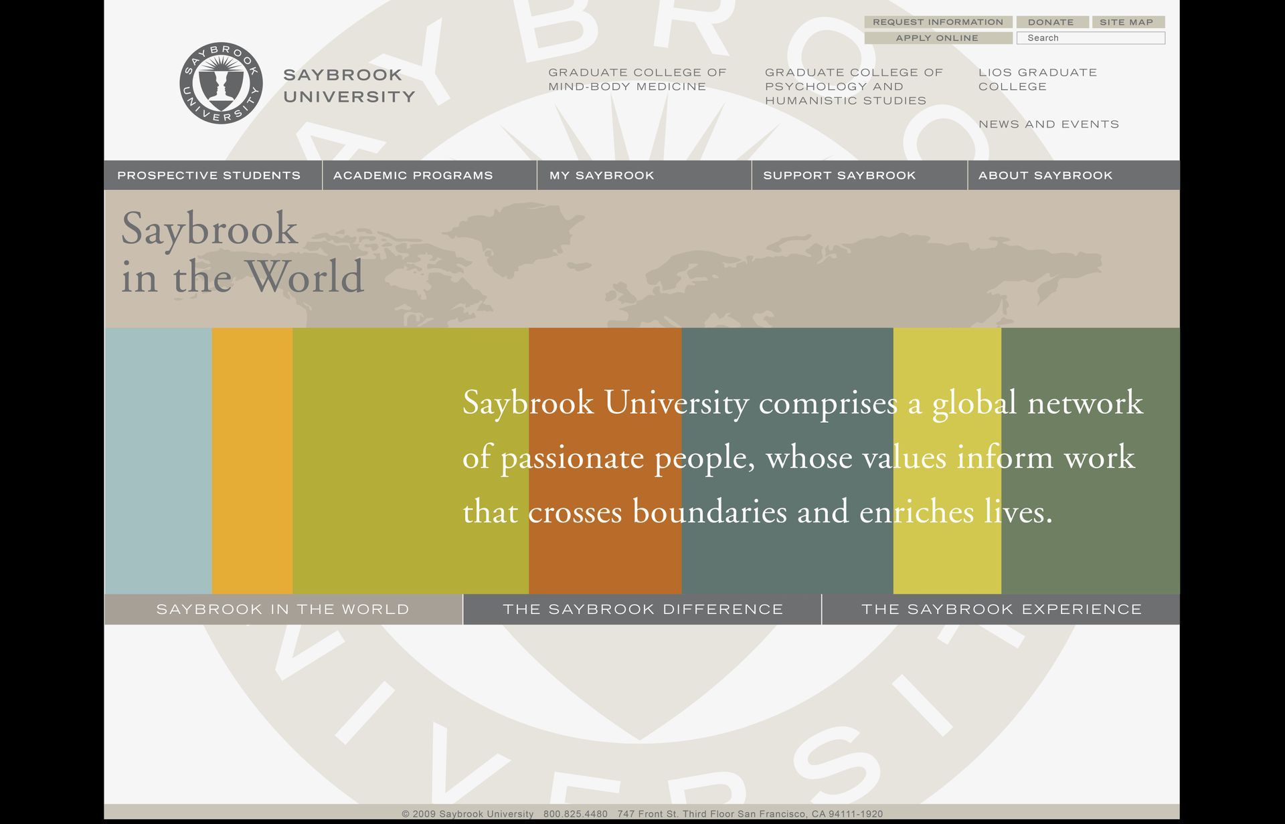Go to News and Events
Screen dimensions: 1285x824
point(1048,124)
